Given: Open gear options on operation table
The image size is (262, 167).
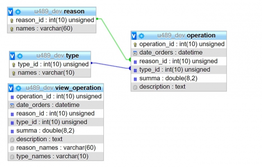Looking at the screenshot, I should 141,36.
